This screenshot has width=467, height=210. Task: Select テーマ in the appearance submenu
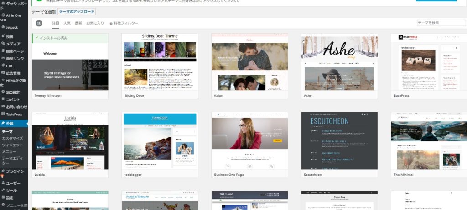click(x=7, y=131)
